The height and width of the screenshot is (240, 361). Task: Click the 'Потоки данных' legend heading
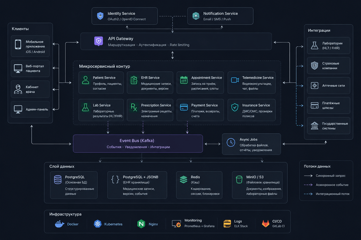point(317,166)
